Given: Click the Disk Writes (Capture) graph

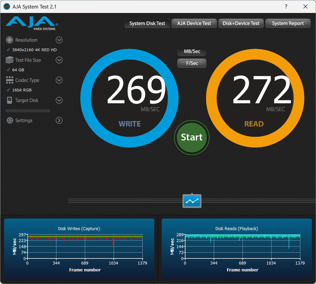Looking at the screenshot, I should coord(79,249).
